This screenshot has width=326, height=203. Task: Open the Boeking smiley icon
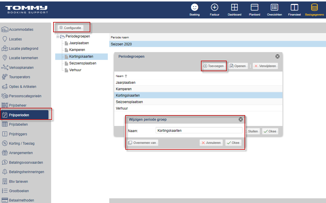(195, 8)
